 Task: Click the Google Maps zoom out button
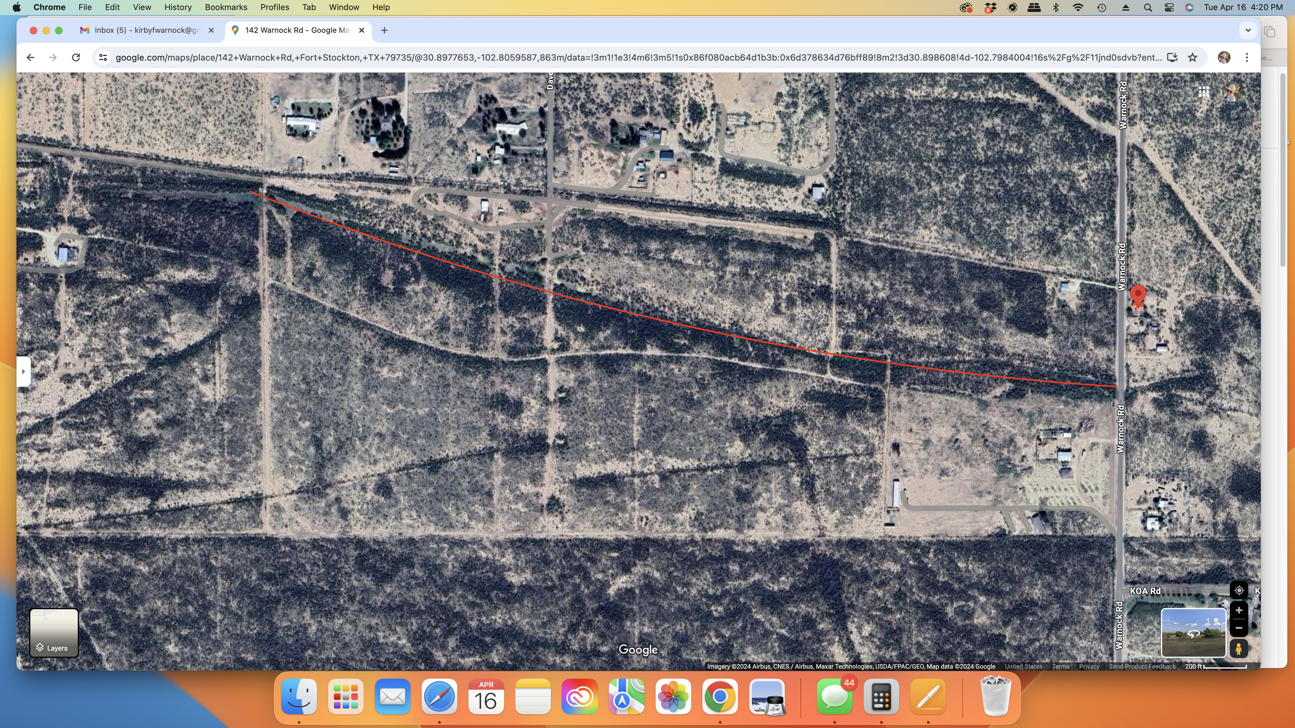pyautogui.click(x=1239, y=628)
